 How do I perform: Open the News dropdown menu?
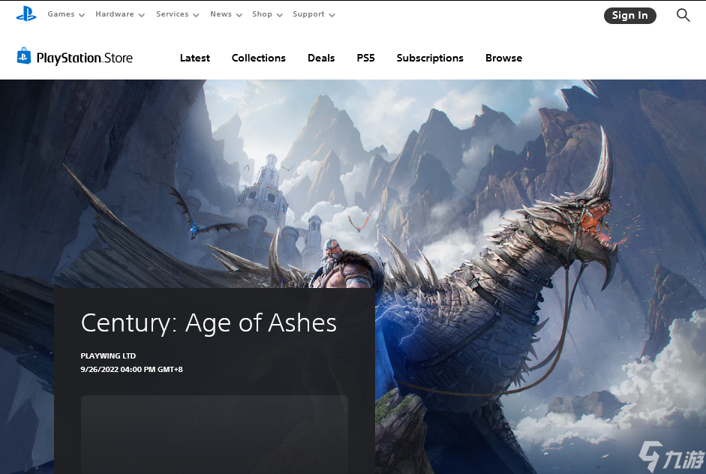[x=226, y=14]
